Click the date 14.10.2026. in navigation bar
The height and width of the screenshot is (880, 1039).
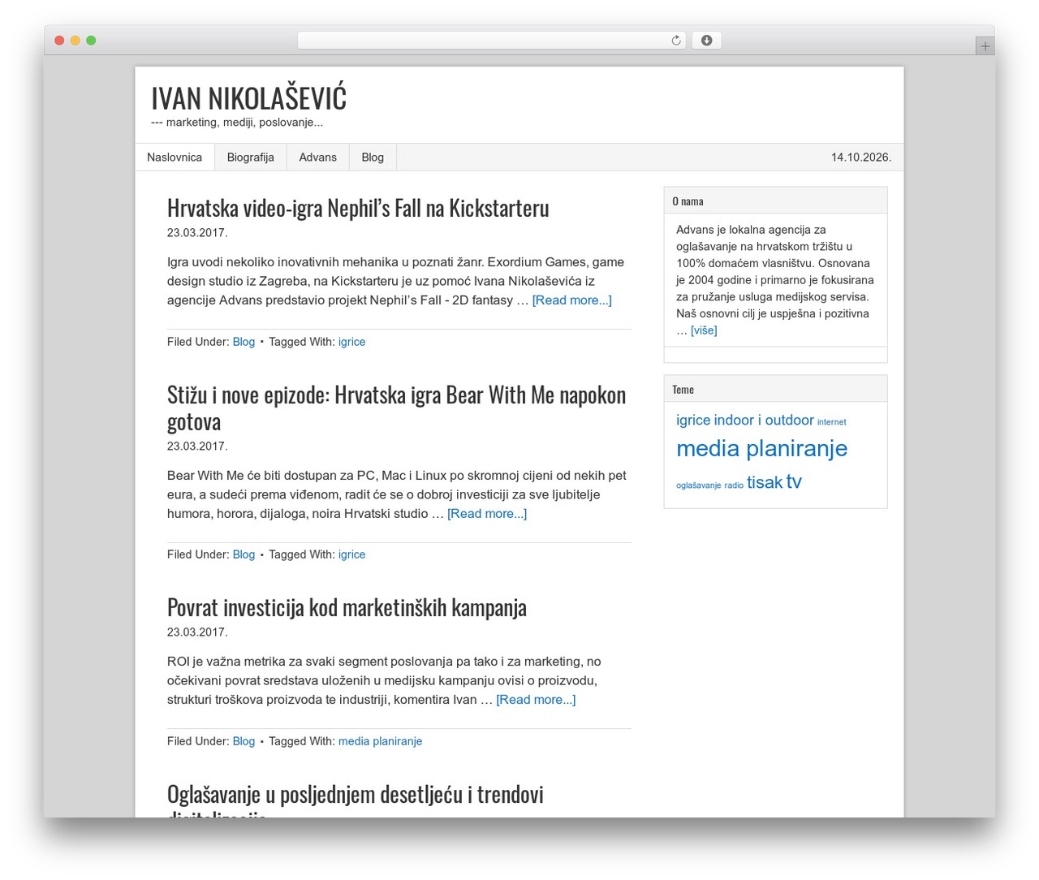(x=860, y=157)
